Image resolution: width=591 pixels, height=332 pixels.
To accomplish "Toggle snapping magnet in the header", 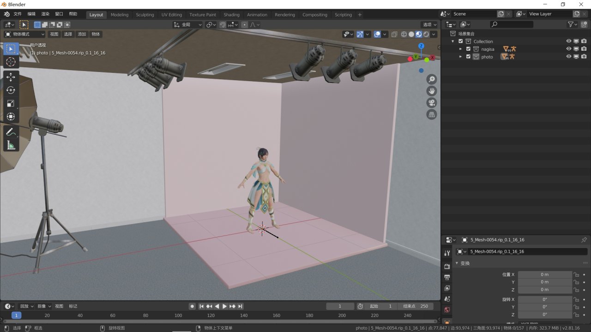I will point(223,25).
